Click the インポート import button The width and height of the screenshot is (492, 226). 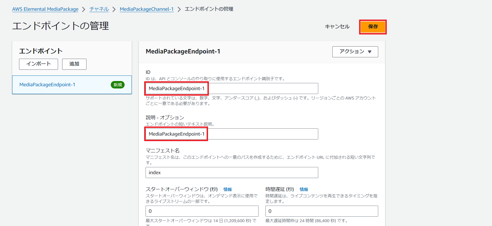pyautogui.click(x=38, y=64)
